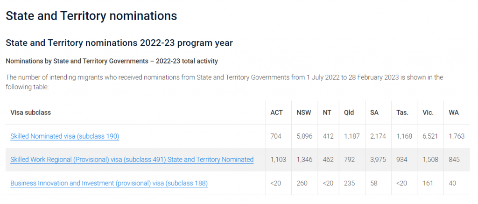Click the ACT column header
478x204 pixels.
click(x=276, y=113)
